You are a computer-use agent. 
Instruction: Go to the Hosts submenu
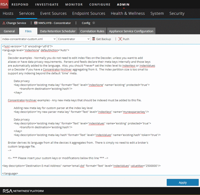click(8, 13)
